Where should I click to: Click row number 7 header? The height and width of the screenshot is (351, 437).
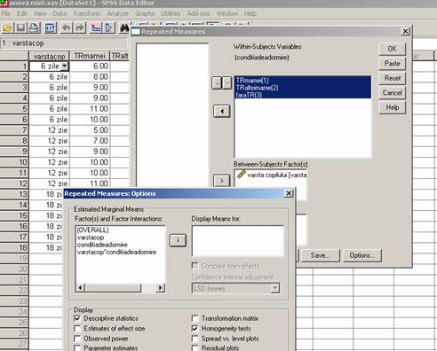click(x=14, y=130)
